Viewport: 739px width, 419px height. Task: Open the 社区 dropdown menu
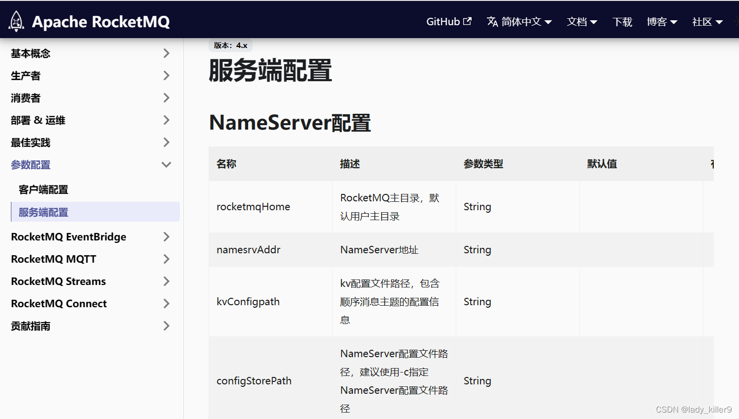coord(707,22)
